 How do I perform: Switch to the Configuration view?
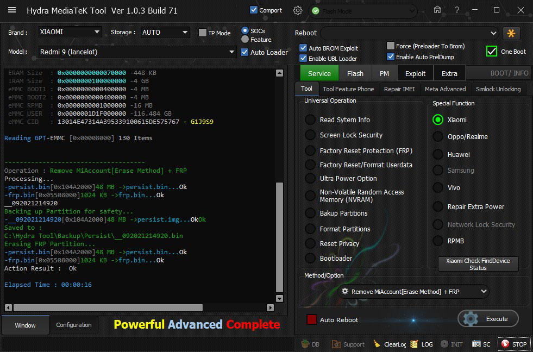click(74, 325)
